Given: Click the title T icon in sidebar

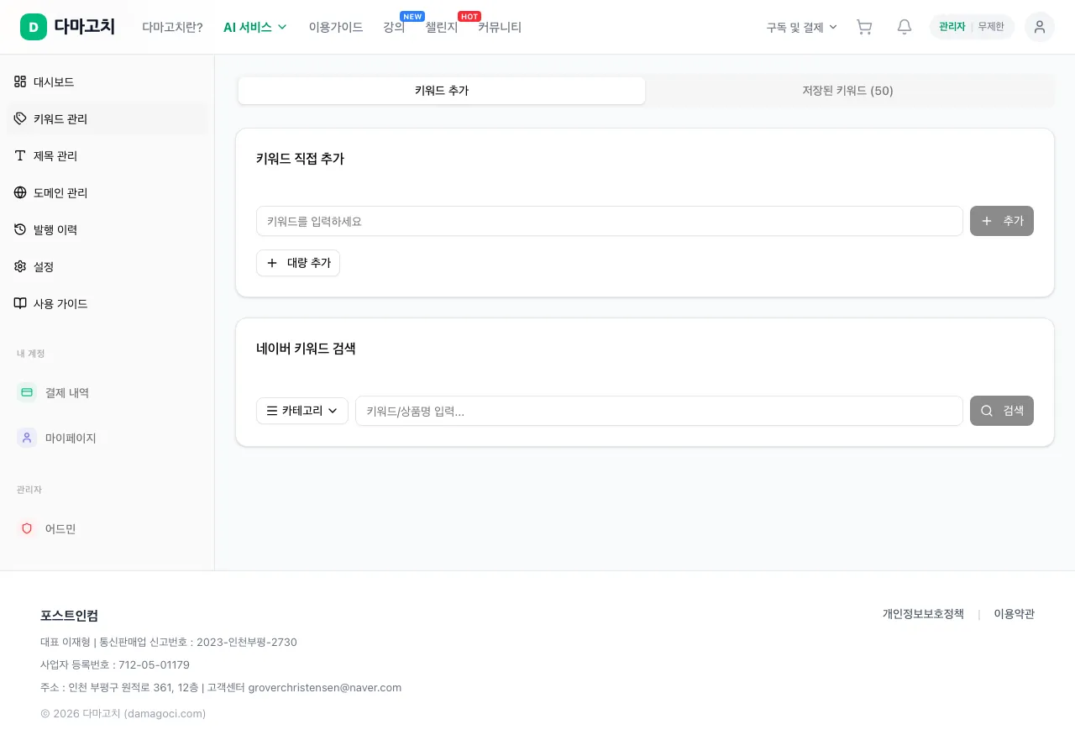Looking at the screenshot, I should coord(20,155).
